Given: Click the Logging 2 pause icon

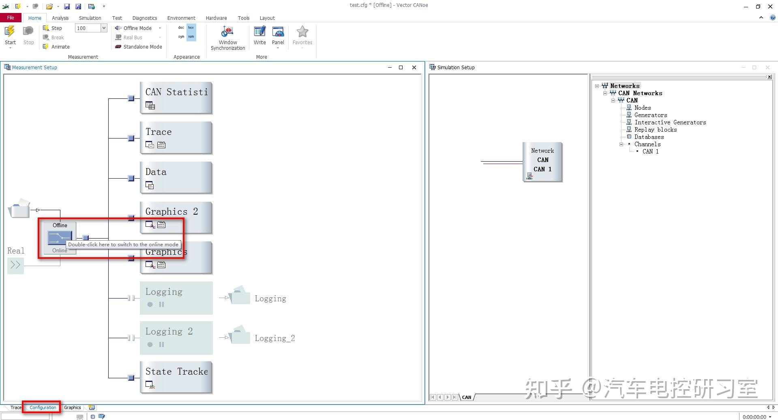Looking at the screenshot, I should pyautogui.click(x=161, y=344).
